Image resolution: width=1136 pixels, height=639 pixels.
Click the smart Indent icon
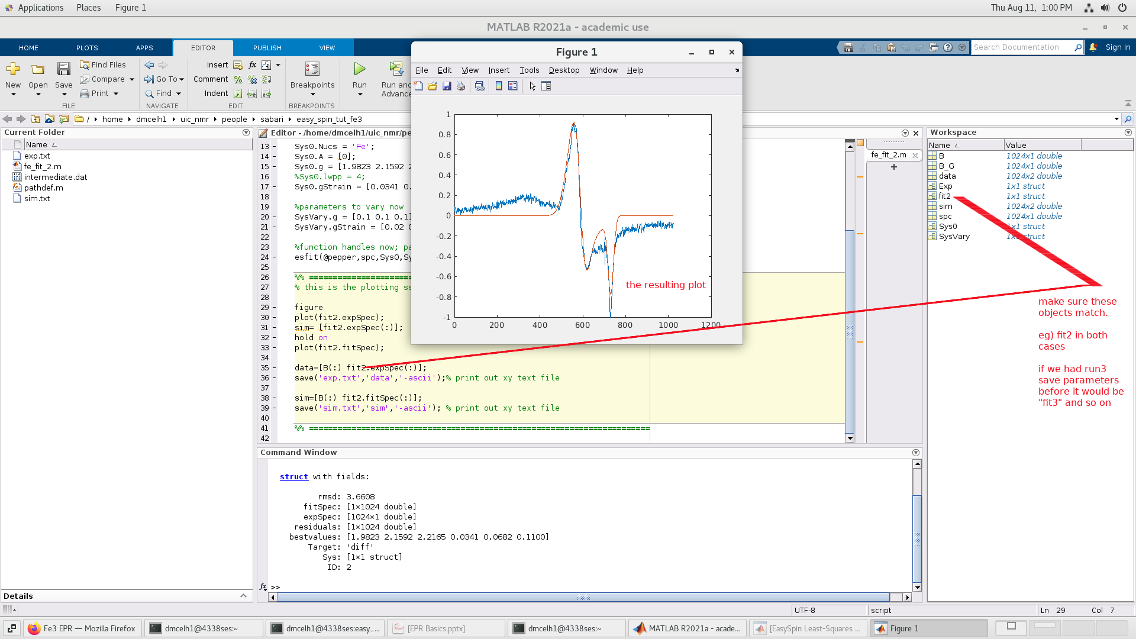click(x=238, y=93)
